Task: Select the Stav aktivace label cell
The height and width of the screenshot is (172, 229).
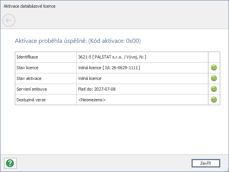Action: [46, 78]
